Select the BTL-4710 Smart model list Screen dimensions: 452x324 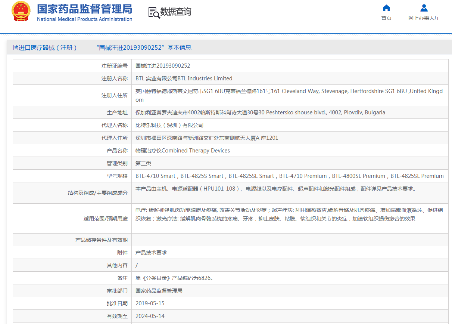(x=290, y=176)
